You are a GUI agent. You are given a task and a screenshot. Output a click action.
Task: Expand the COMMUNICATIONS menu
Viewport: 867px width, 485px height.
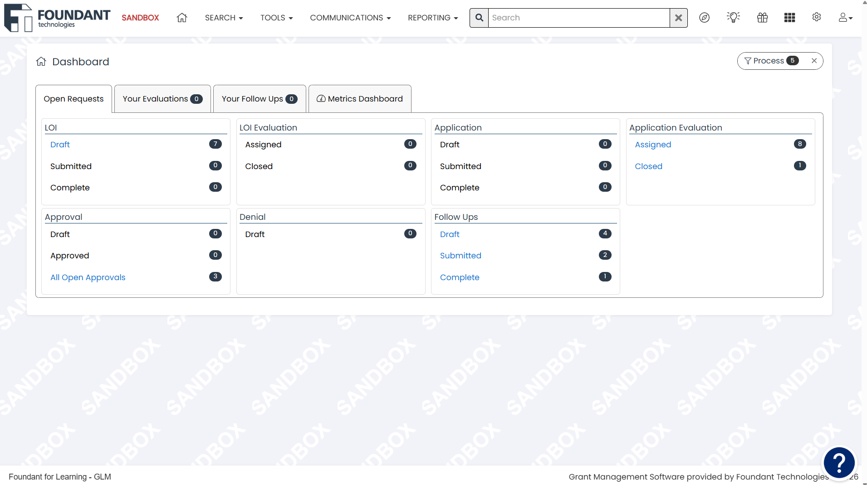[350, 18]
